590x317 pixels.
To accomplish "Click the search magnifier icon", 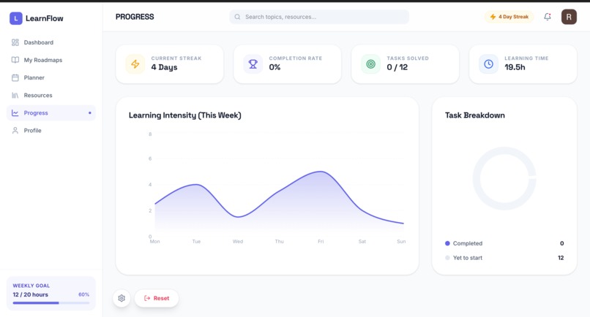I will click(x=237, y=17).
